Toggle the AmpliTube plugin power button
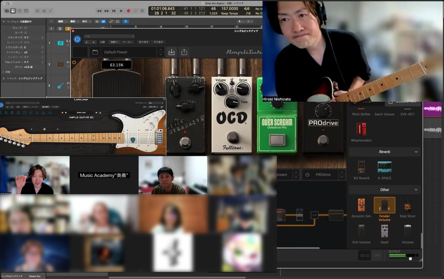Viewport: 444px width, 279px height. [77, 39]
